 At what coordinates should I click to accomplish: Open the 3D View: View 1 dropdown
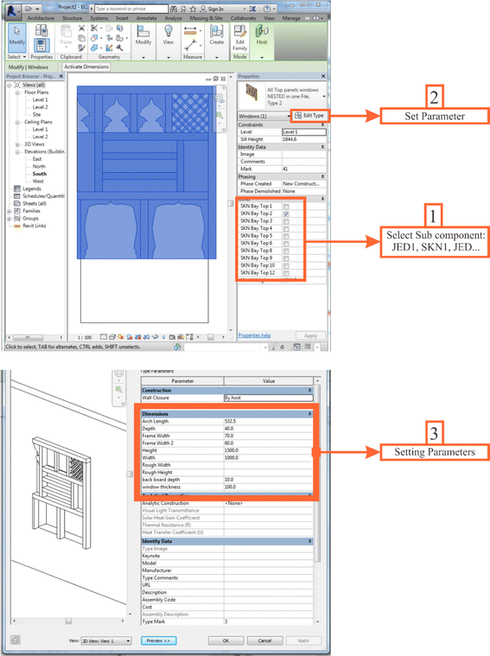(x=106, y=640)
